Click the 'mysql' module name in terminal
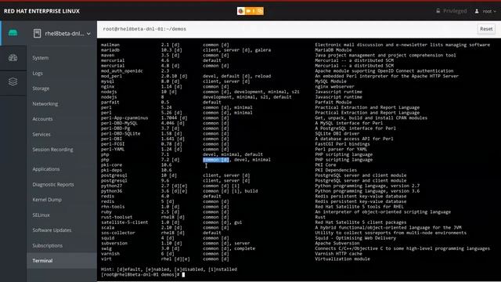The width and height of the screenshot is (501, 282). 108,81
